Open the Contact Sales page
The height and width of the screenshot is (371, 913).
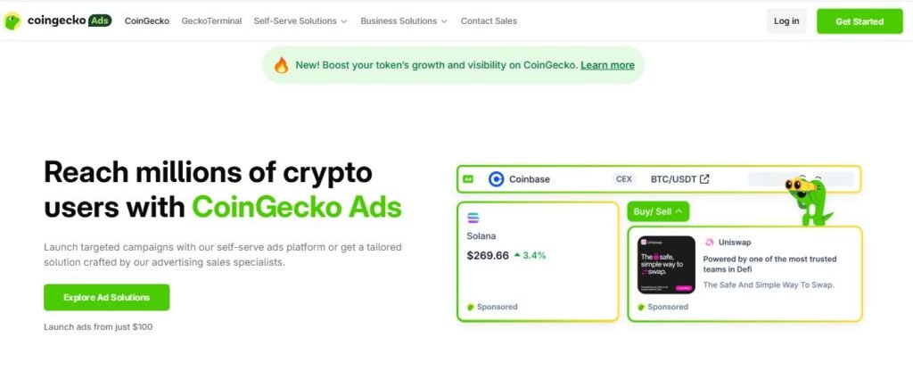(x=489, y=21)
